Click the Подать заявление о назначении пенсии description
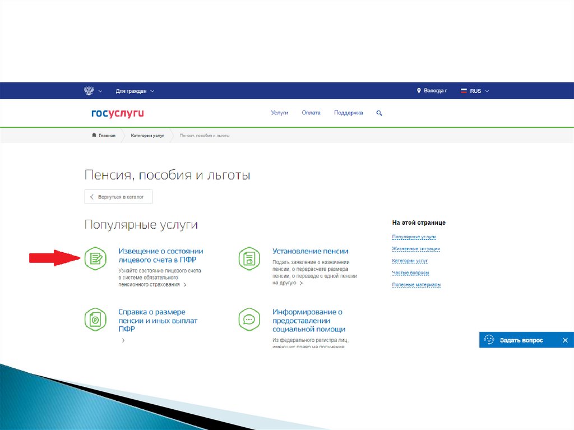 click(314, 272)
